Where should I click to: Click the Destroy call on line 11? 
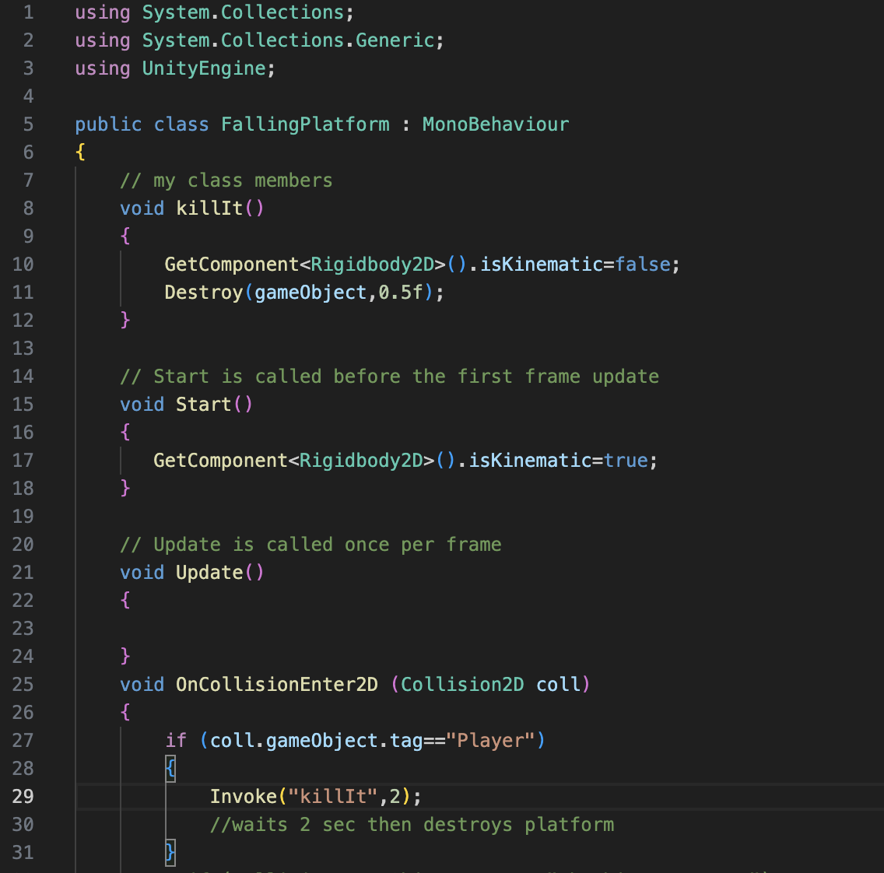204,293
